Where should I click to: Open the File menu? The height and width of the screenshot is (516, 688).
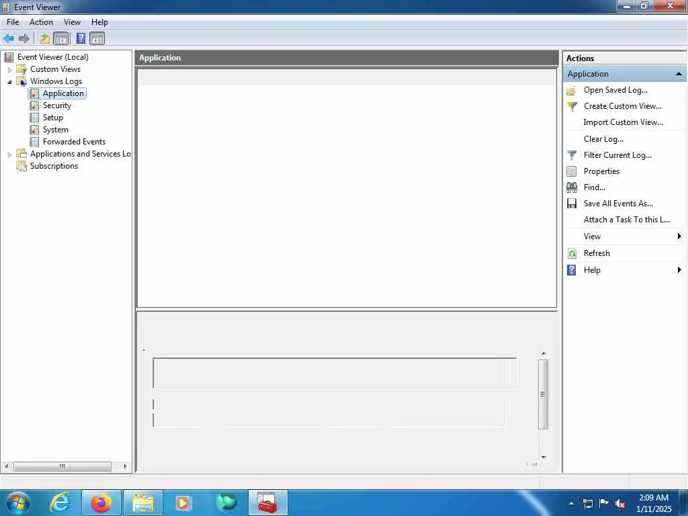tap(13, 22)
